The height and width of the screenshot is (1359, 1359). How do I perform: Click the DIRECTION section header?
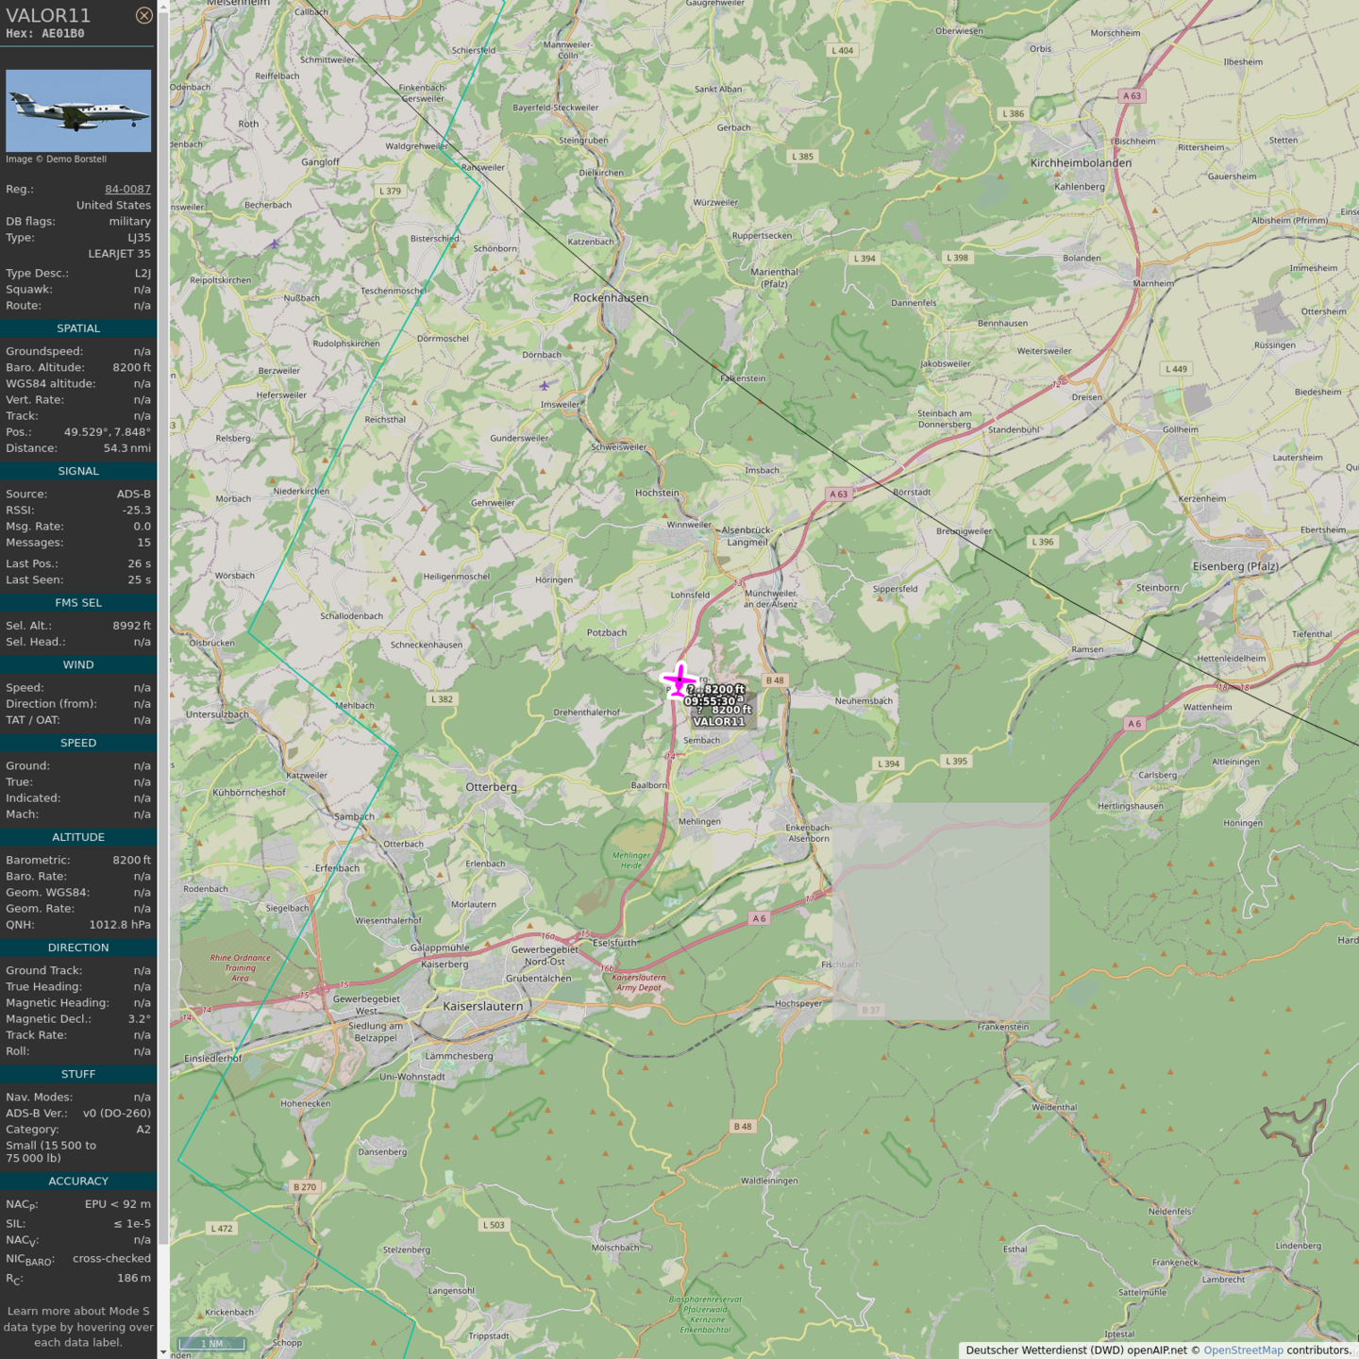pyautogui.click(x=78, y=948)
